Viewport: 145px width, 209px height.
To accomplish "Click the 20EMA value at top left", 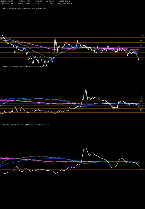I will (x=6, y=1).
